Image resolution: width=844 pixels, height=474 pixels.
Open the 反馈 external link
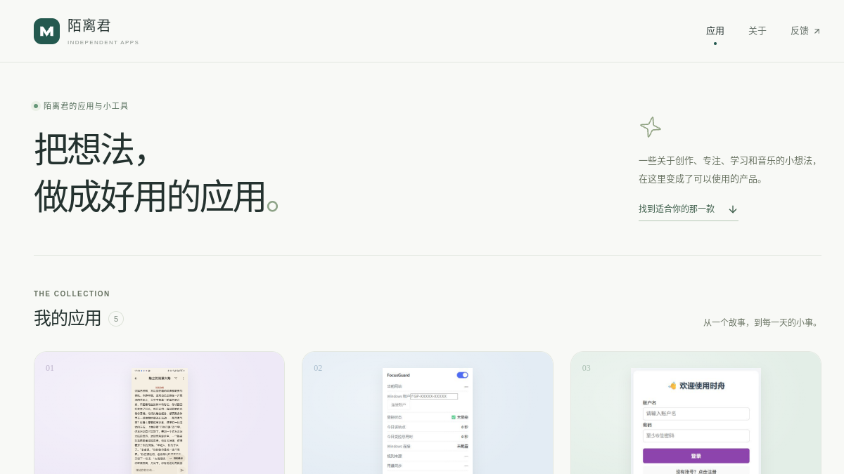[805, 31]
